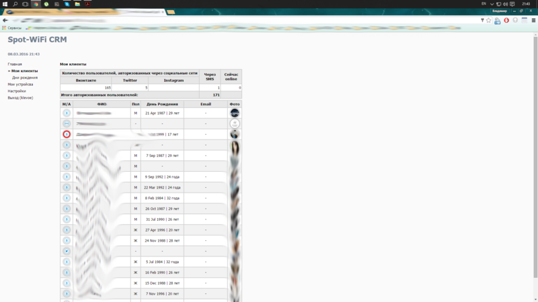Click the blue translate extension icon

pyautogui.click(x=498, y=21)
